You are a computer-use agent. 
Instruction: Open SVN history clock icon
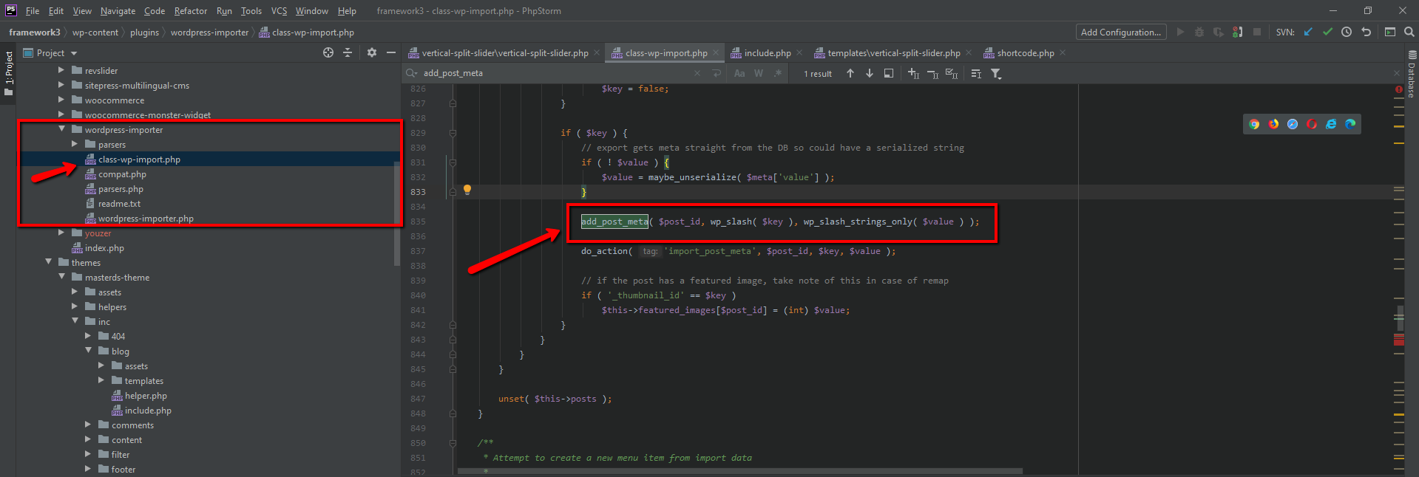(1347, 32)
